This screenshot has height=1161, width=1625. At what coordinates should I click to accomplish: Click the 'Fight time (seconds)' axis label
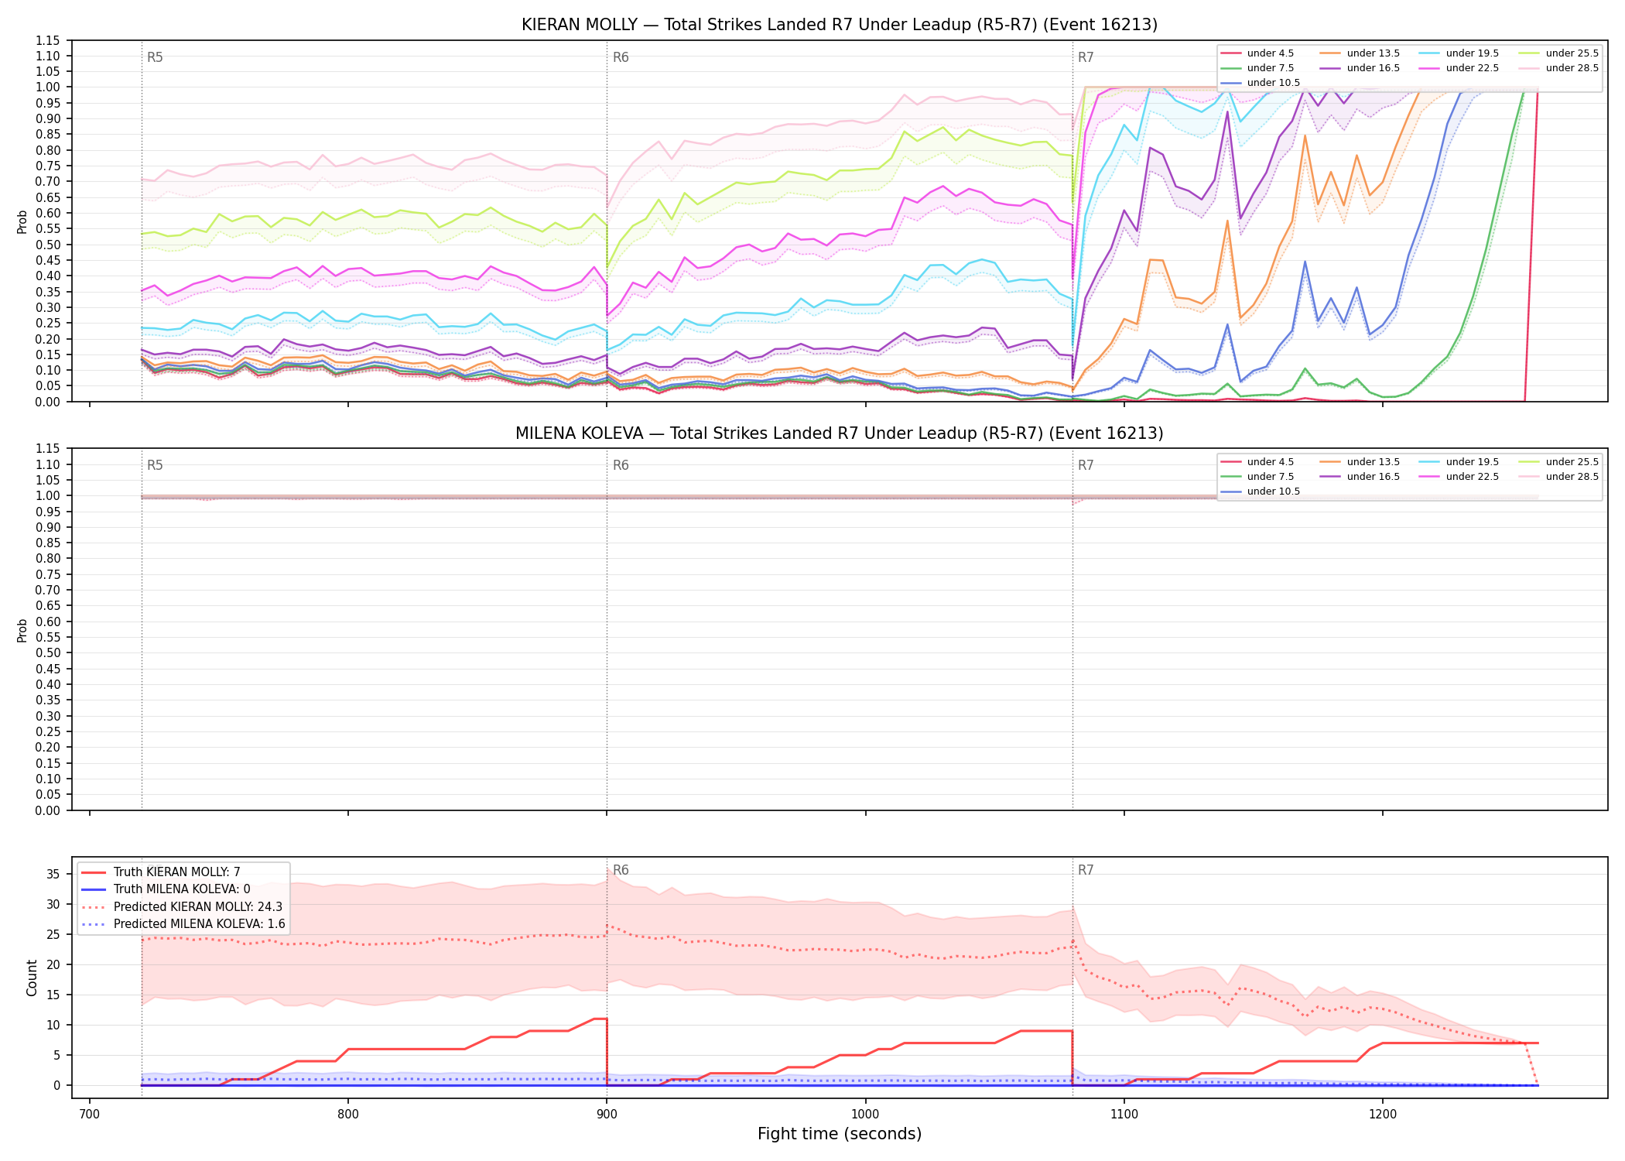(x=840, y=1134)
